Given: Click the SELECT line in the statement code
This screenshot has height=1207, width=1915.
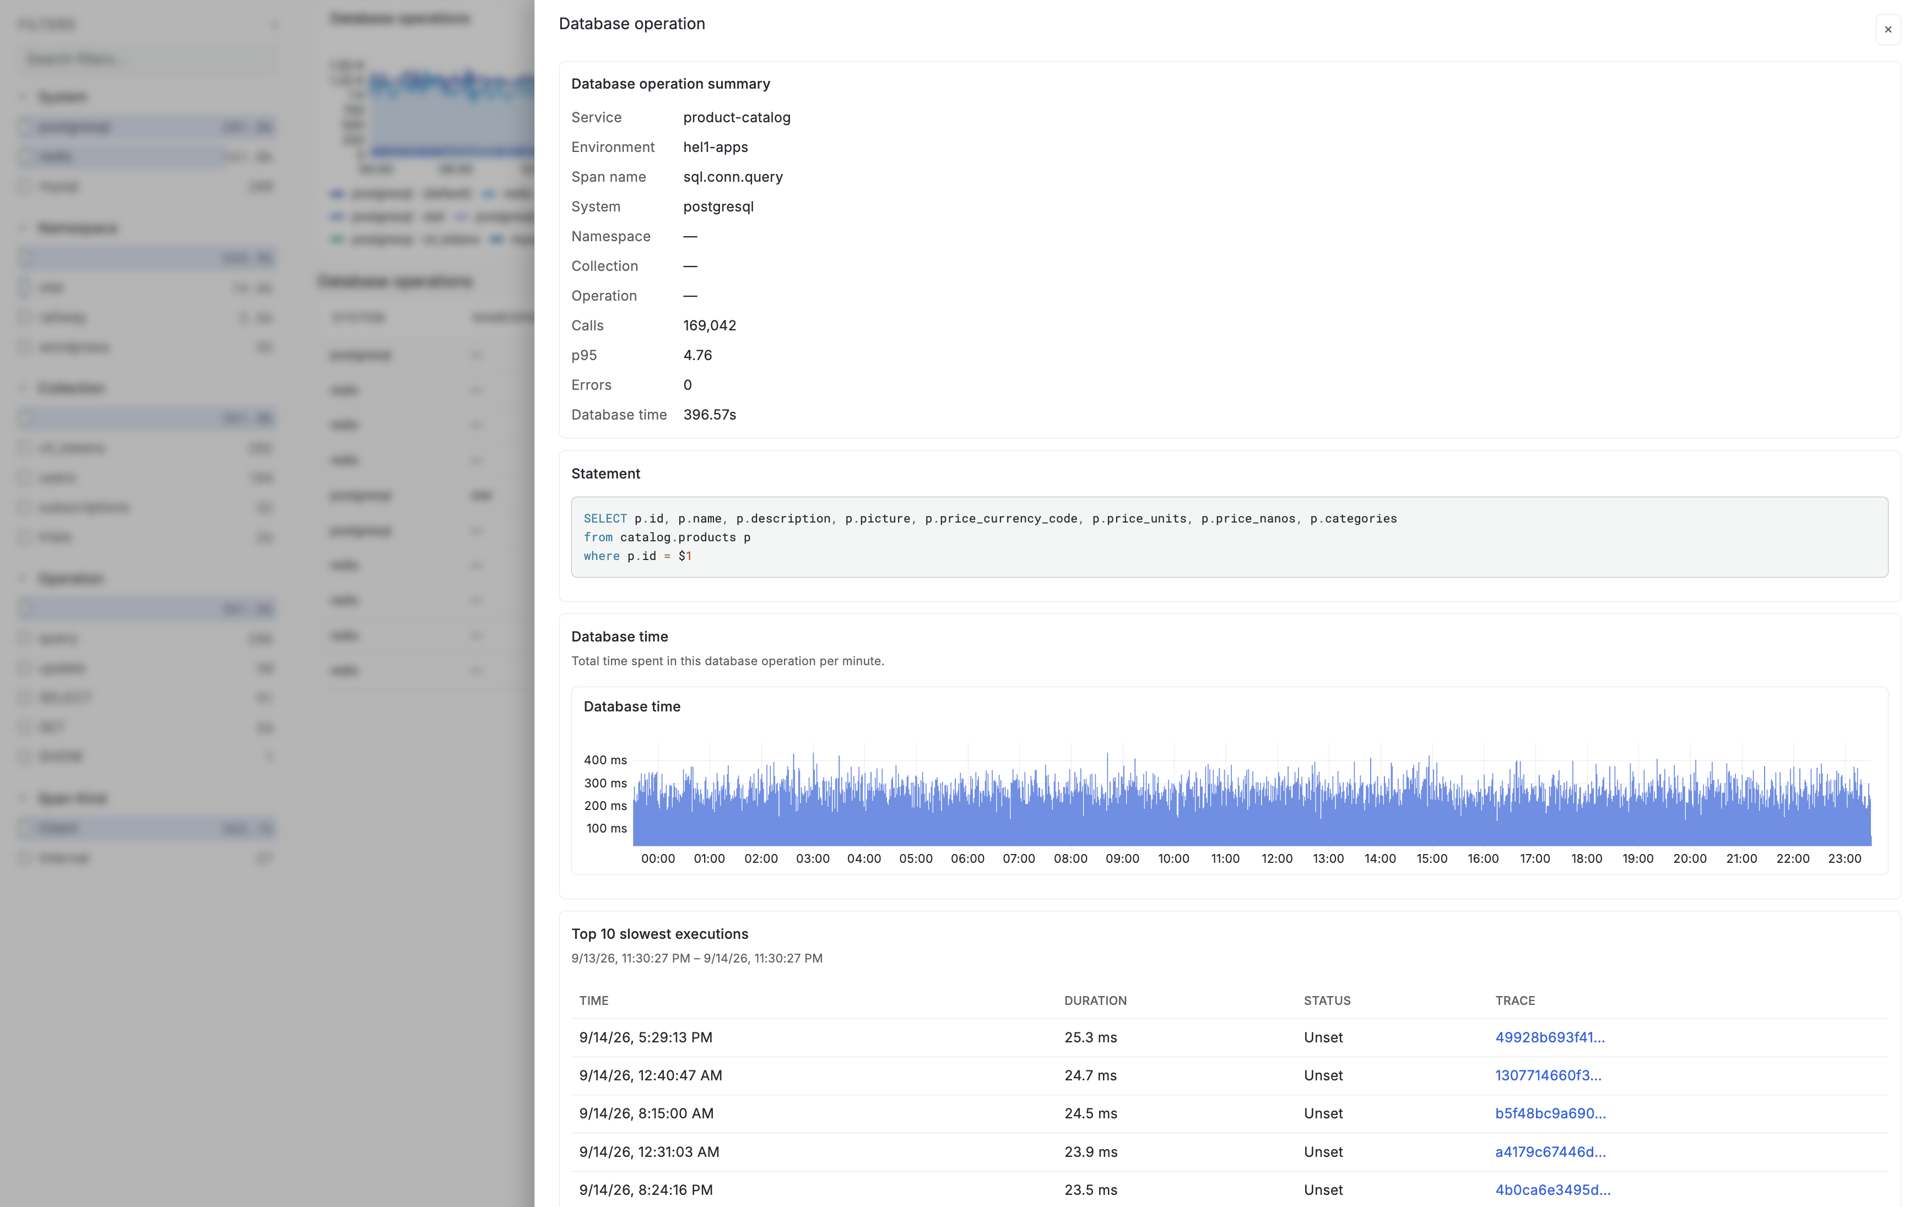Looking at the screenshot, I should [990, 518].
